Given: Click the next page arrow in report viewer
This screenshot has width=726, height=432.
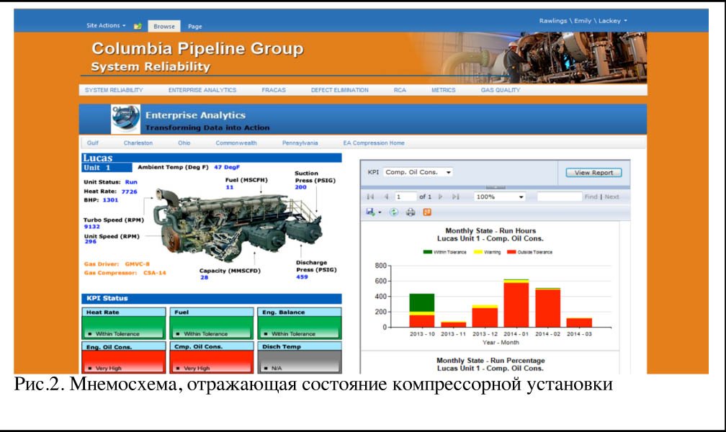Looking at the screenshot, I should 441,197.
